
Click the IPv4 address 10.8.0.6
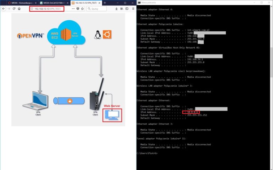pos(193,112)
